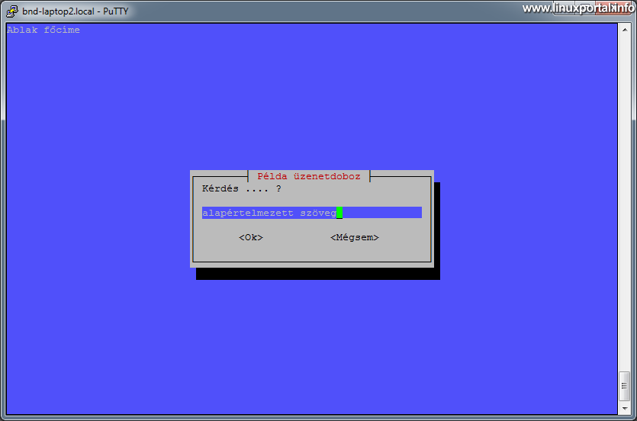This screenshot has width=637, height=421.
Task: Click the 'Példa üzenetdoboz' dialog title
Action: tap(309, 177)
